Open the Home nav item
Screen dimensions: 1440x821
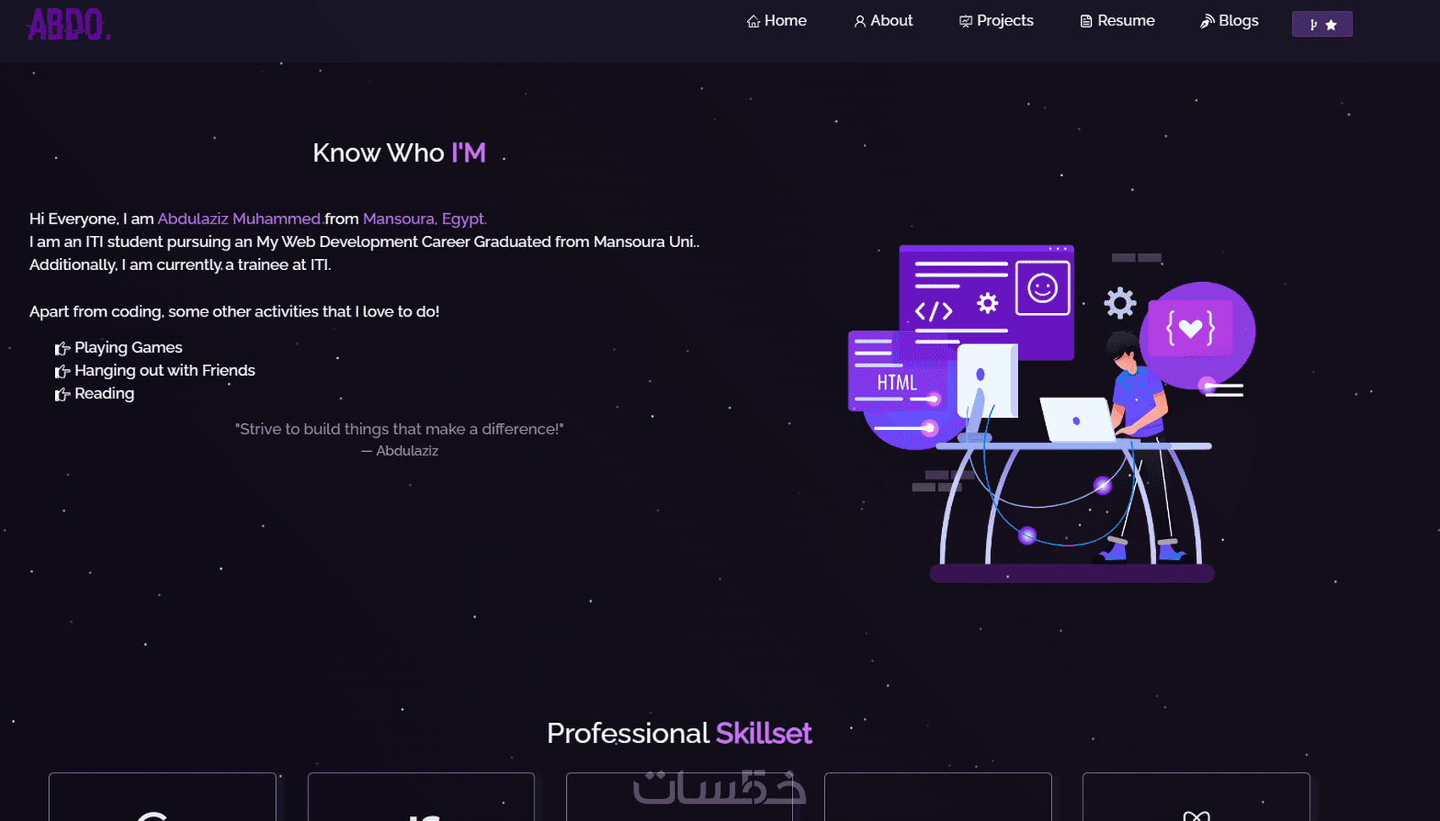(x=777, y=21)
